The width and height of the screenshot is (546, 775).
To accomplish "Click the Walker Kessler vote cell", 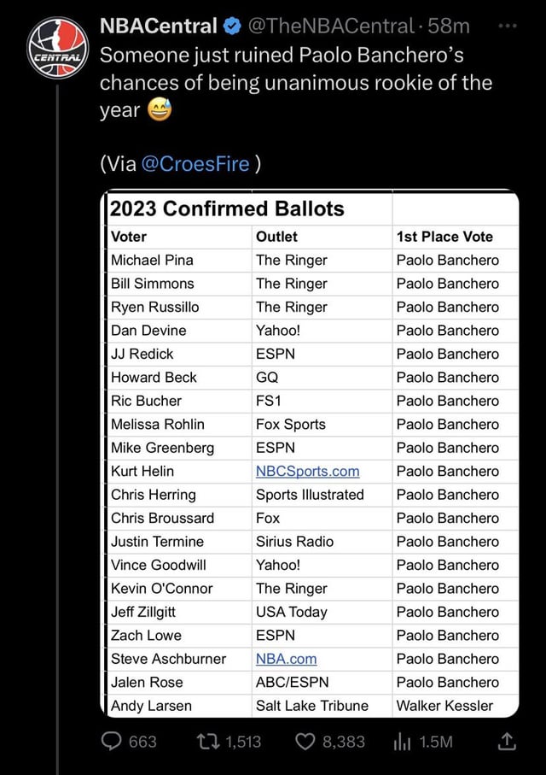I will coord(444,706).
